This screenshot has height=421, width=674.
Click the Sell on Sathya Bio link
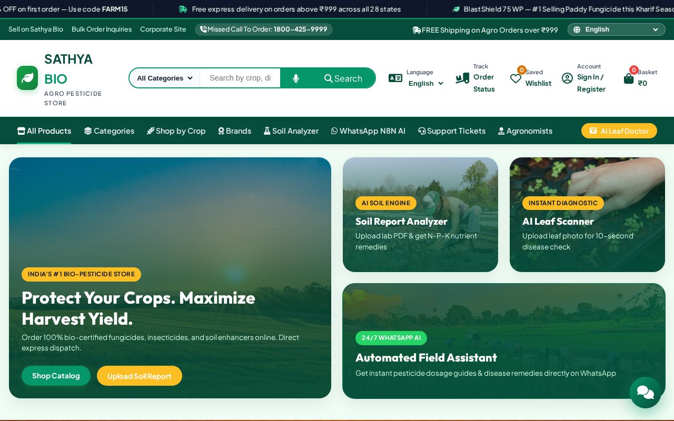[x=36, y=29]
